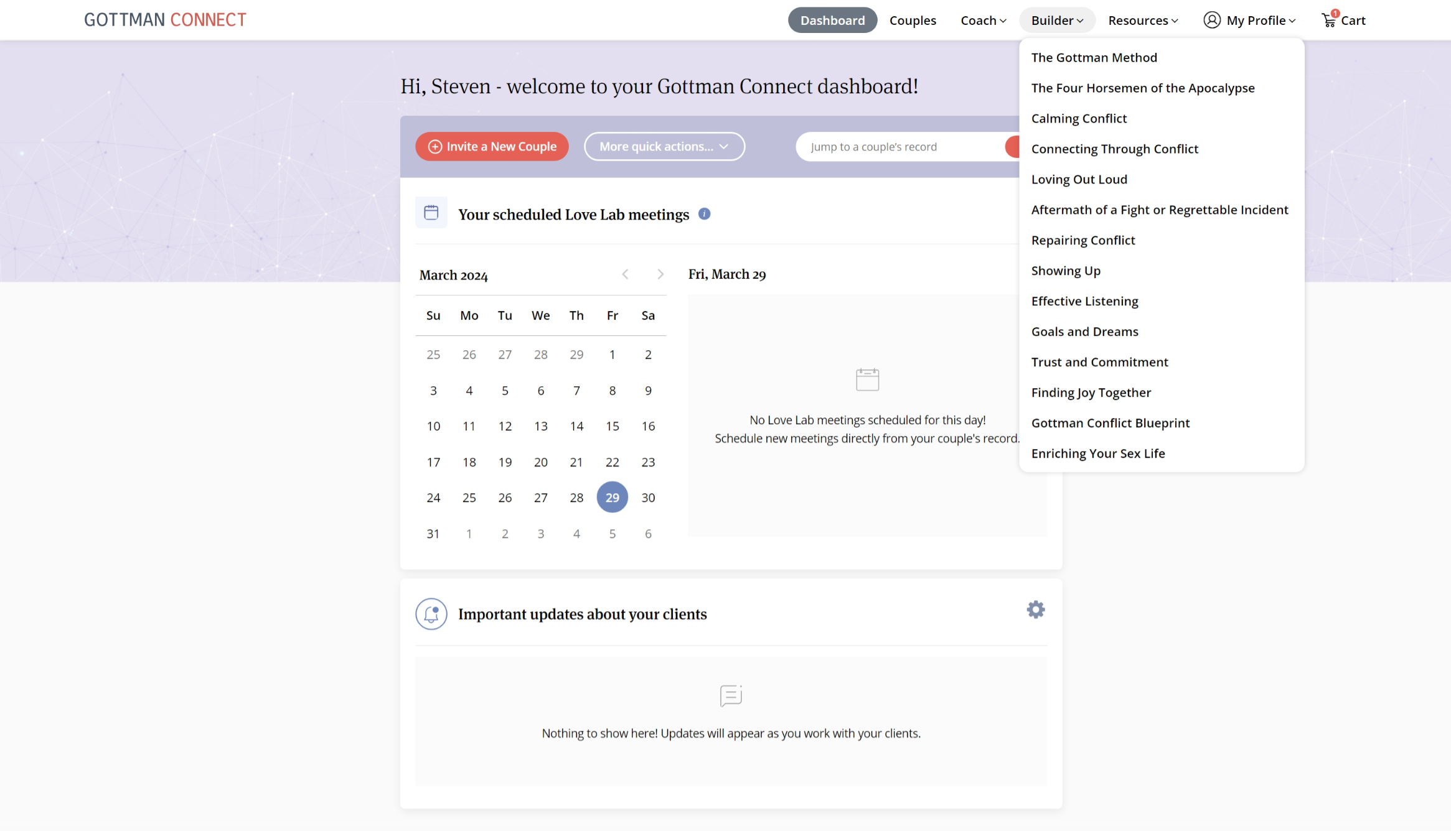
Task: Select April 6 in trailing calendar row
Action: [648, 534]
